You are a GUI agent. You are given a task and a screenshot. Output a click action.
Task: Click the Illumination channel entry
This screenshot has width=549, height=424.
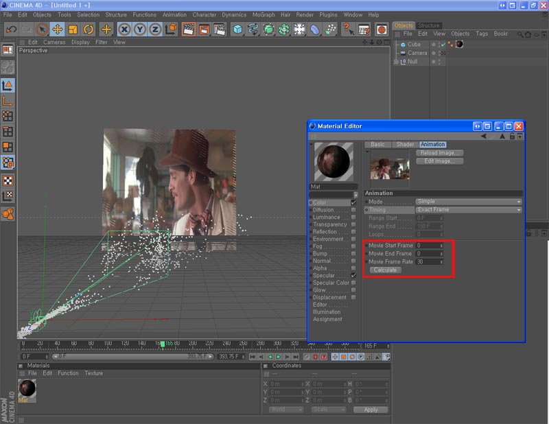click(x=327, y=312)
